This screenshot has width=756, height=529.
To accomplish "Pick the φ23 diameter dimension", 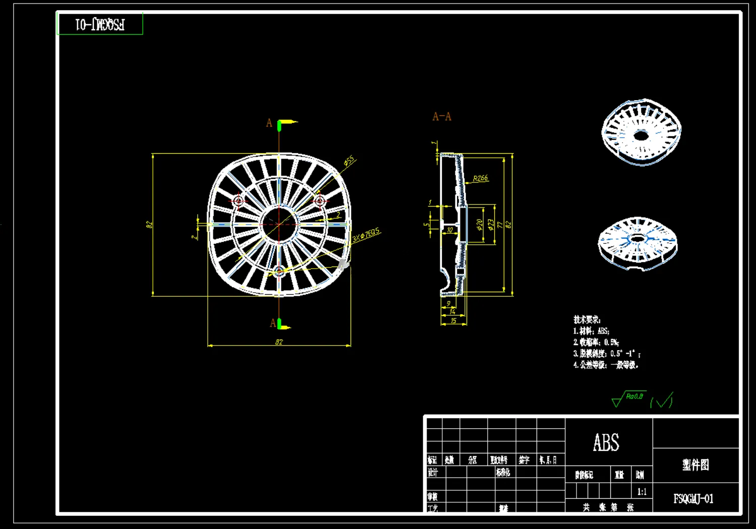I will 490,224.
